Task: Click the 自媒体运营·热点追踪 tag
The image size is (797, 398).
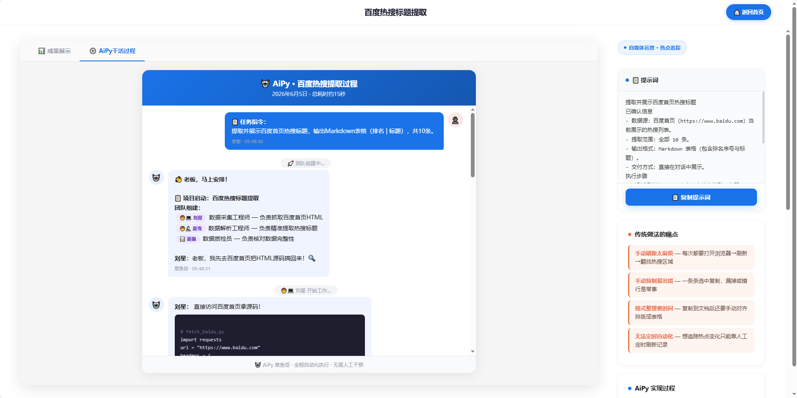Action: point(652,48)
